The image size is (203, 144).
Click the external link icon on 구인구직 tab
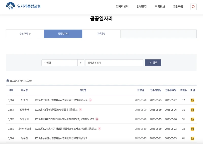pos(29,34)
